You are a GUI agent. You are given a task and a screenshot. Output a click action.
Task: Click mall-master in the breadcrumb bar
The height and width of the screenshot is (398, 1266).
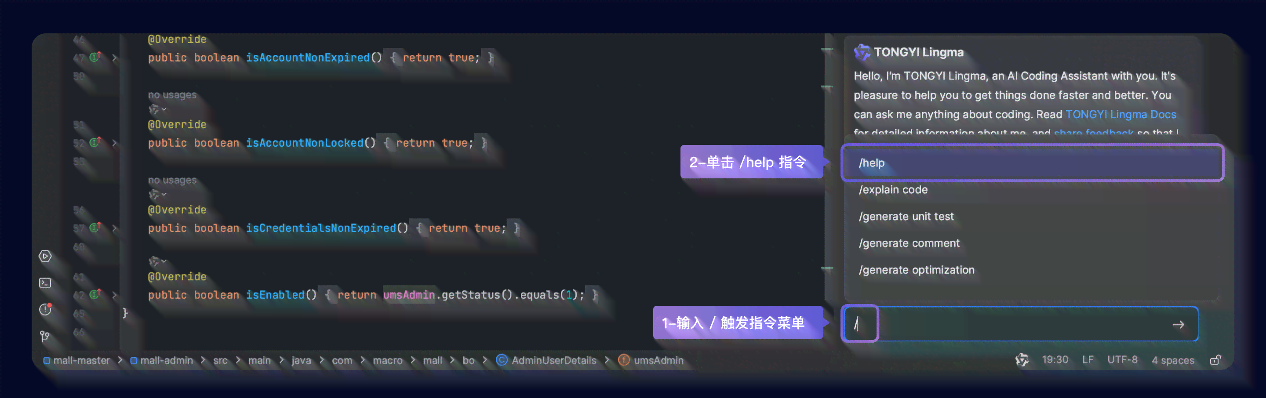point(76,361)
